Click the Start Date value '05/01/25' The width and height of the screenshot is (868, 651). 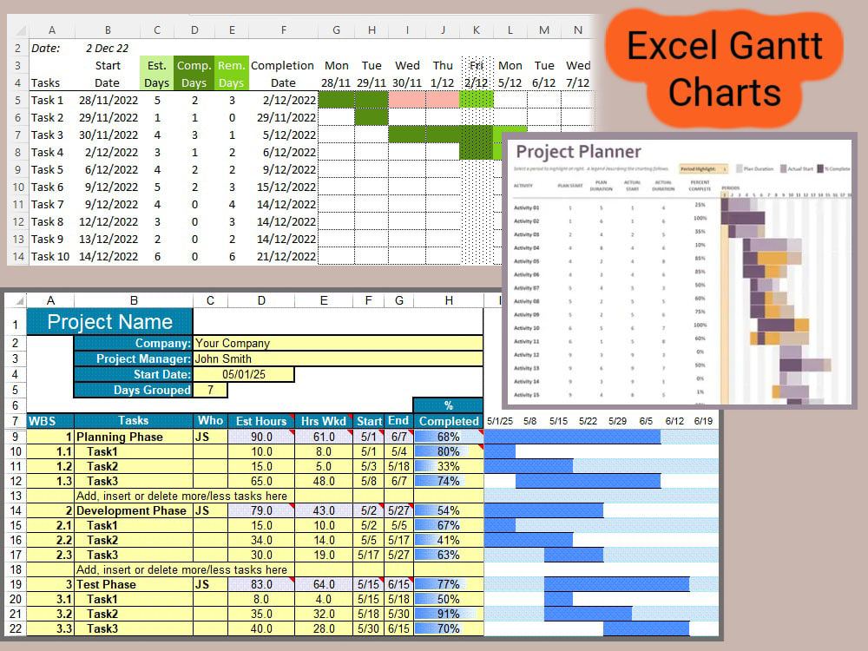[x=244, y=375]
